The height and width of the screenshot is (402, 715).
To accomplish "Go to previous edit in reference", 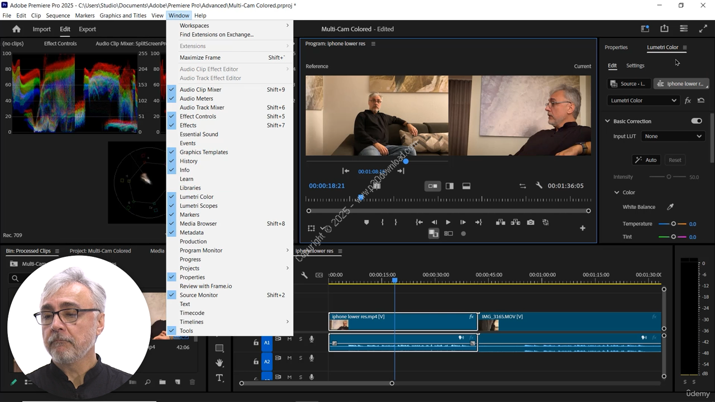I will (x=346, y=171).
